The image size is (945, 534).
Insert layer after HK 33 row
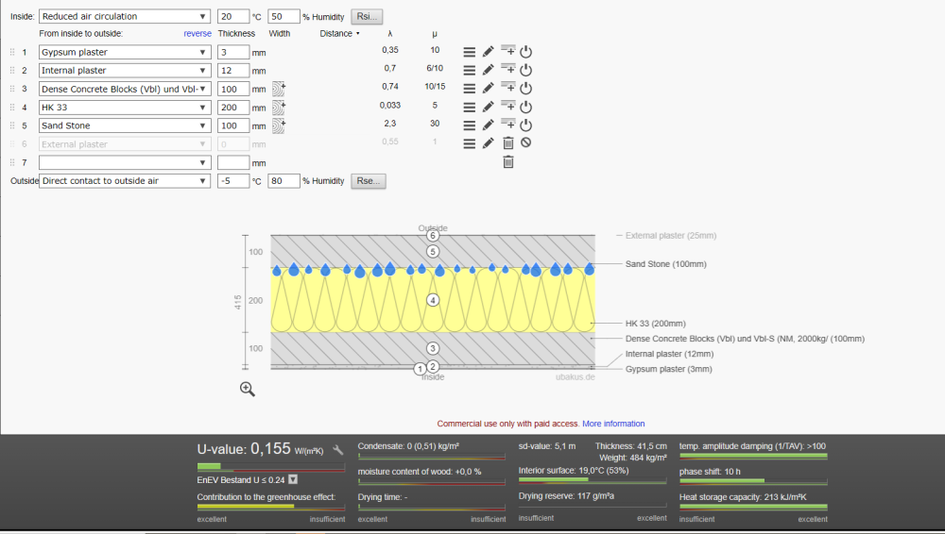click(508, 106)
